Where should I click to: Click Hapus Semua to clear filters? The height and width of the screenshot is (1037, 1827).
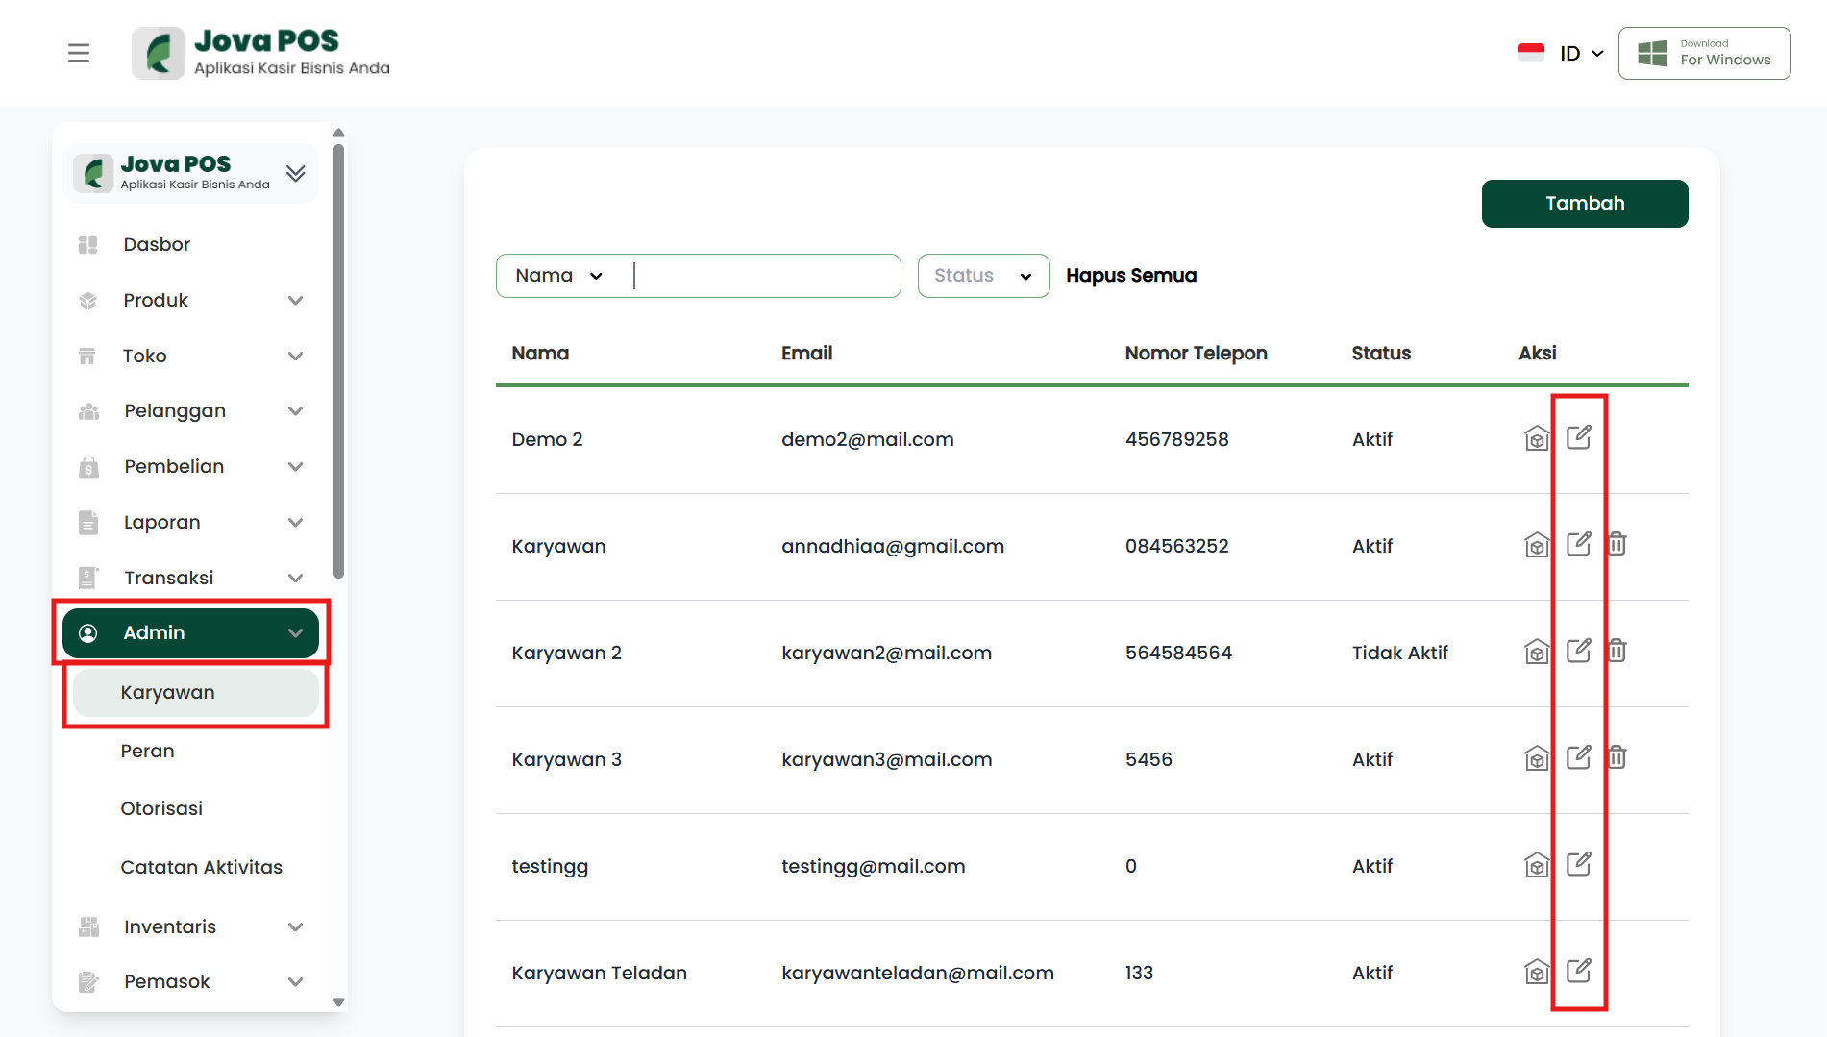[x=1130, y=276]
